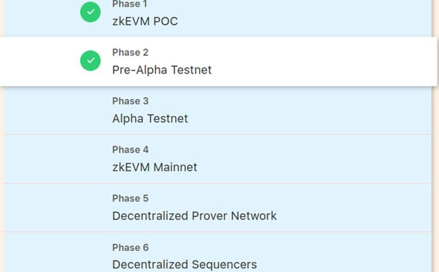This screenshot has width=439, height=272.
Task: Click empty right side of Decentralized Prover Network row
Action: coord(355,207)
